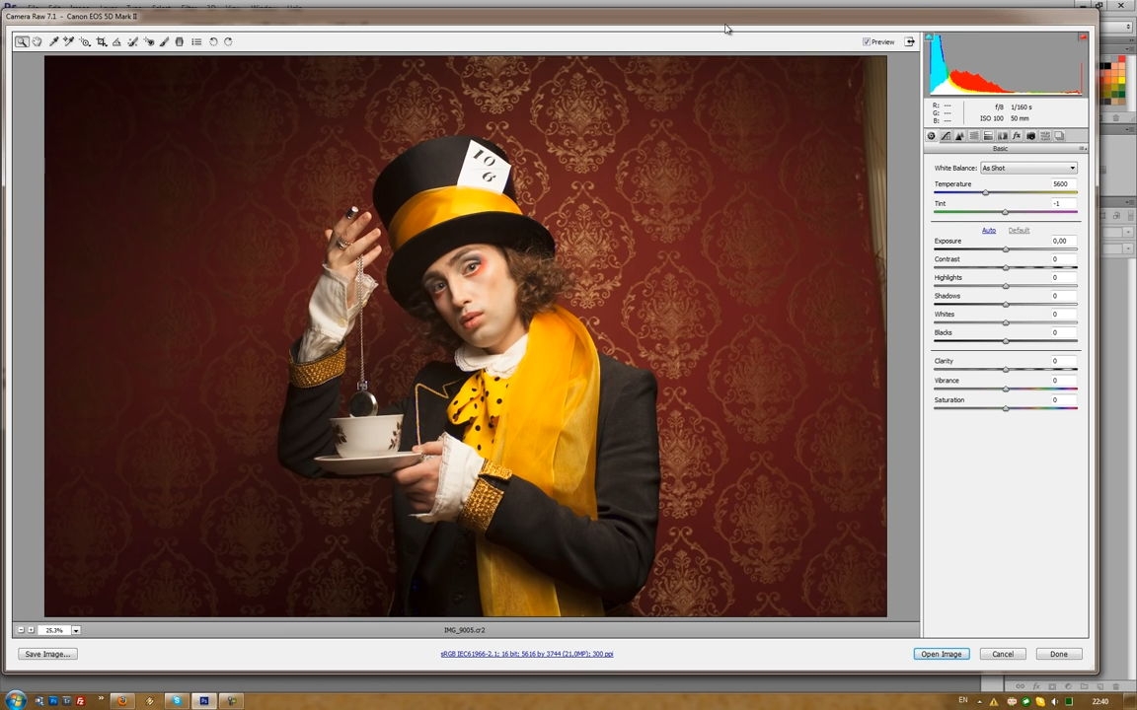Click the Skype taskbar button
This screenshot has width=1137, height=710.
177,700
